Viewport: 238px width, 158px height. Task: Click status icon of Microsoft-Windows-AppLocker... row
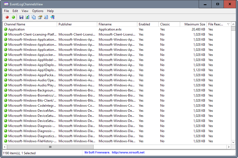pos(6,55)
